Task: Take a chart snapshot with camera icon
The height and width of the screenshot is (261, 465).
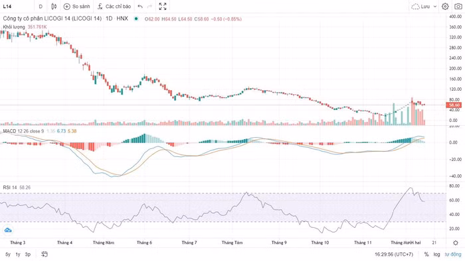Action: (458, 6)
